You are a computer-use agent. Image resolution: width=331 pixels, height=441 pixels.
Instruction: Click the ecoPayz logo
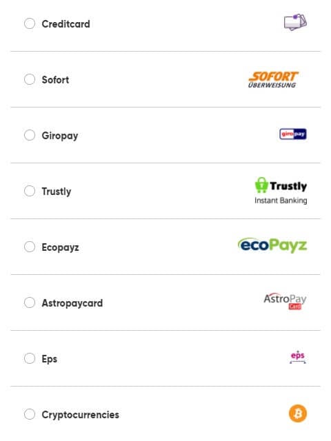[272, 245]
